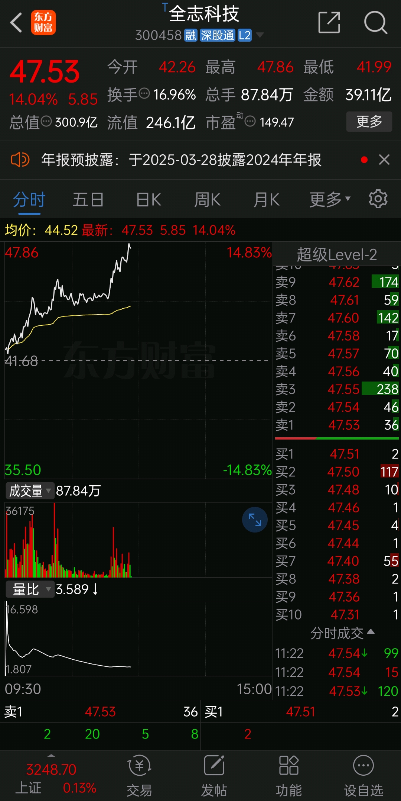Select the 卖9 47.62 order row
Screen dimensions: 401x801
click(337, 282)
